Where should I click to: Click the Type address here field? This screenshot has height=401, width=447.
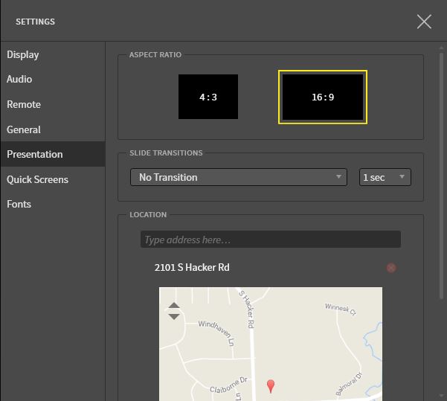click(271, 240)
